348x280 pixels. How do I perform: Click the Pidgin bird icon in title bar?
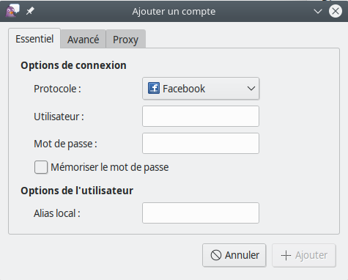click(x=12, y=11)
